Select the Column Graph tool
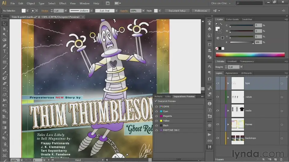289x162 pixels. [x=5, y=150]
